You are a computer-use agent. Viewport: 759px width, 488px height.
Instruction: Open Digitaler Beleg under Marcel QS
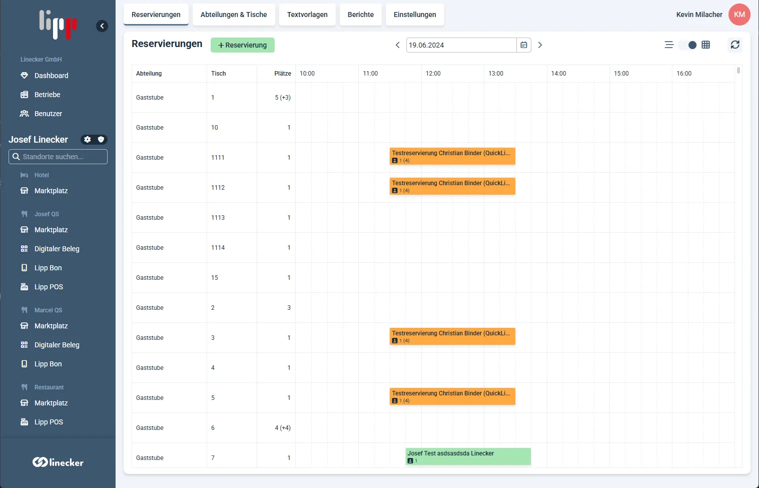tap(58, 345)
